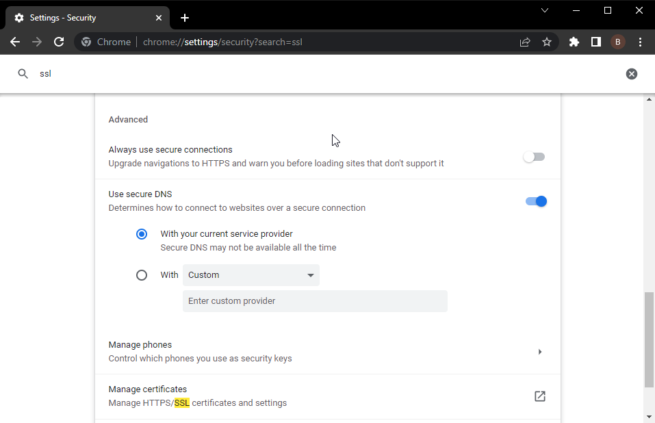The height and width of the screenshot is (423, 655).
Task: Open Chrome three-dot menu
Action: point(640,42)
